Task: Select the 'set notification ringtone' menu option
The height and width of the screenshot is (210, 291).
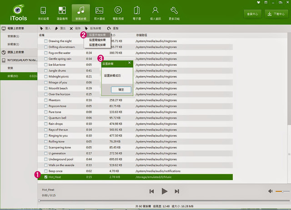Action: [97, 45]
